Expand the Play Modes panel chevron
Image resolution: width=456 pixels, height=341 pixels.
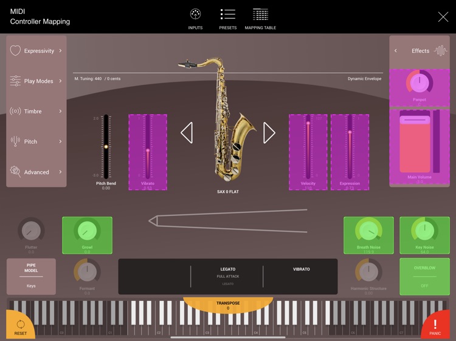click(x=60, y=81)
